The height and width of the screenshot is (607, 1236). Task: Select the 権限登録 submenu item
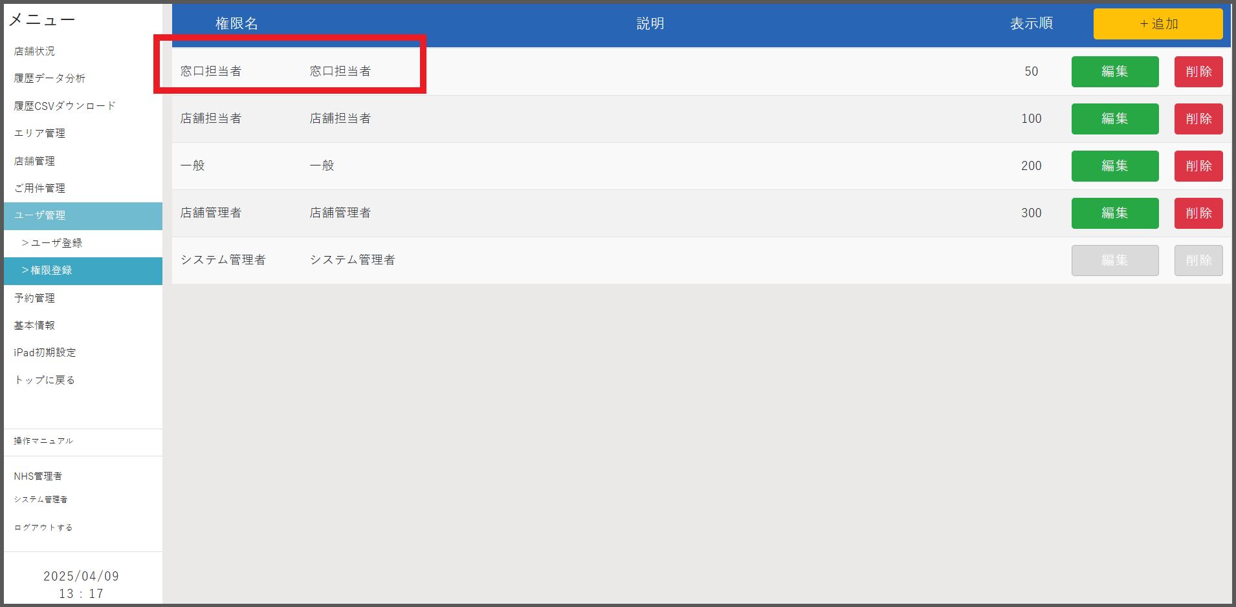pos(47,270)
